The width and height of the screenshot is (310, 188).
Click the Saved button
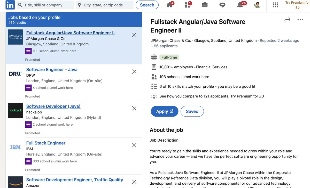pyautogui.click(x=192, y=111)
